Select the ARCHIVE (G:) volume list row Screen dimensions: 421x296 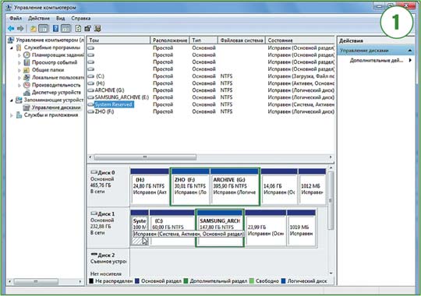[210, 90]
